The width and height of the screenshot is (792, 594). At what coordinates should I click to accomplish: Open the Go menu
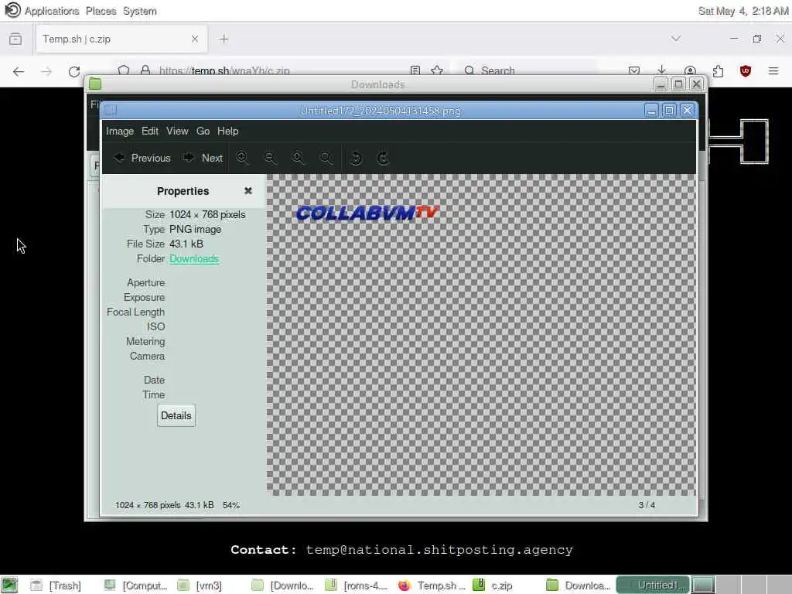(x=203, y=131)
